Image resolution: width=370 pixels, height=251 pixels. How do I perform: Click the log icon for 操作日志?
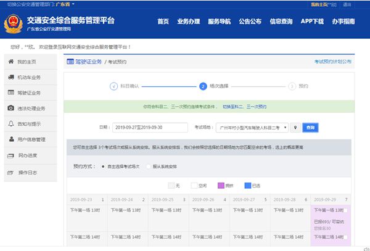[10, 173]
